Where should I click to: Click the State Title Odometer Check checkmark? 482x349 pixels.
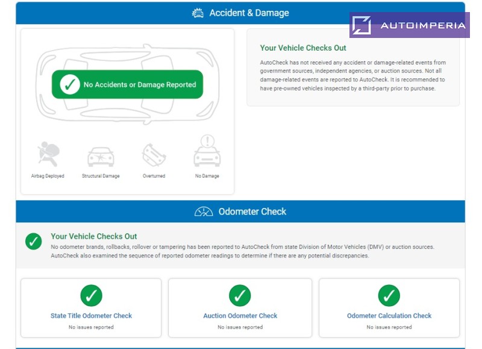pyautogui.click(x=91, y=295)
